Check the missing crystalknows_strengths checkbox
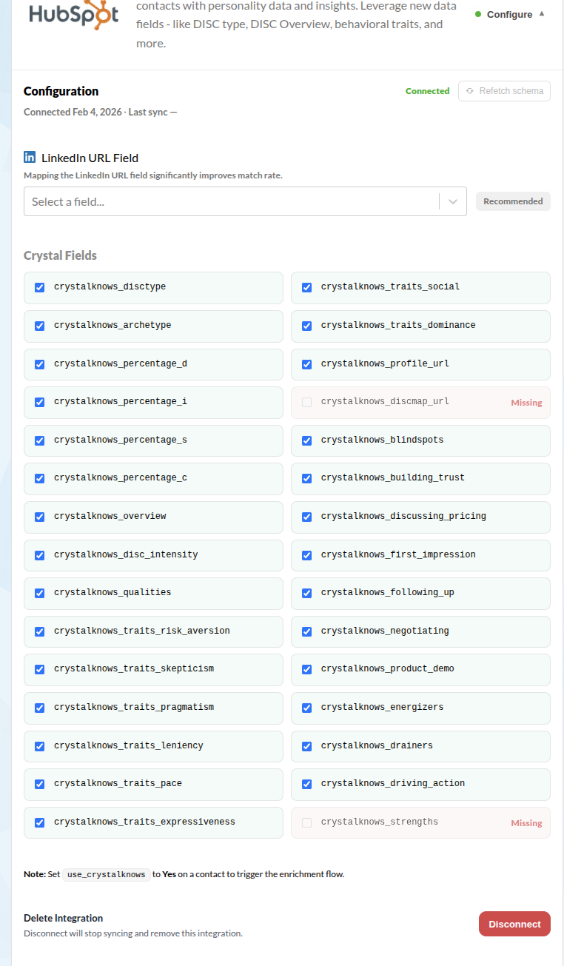The width and height of the screenshot is (564, 966). 307,822
